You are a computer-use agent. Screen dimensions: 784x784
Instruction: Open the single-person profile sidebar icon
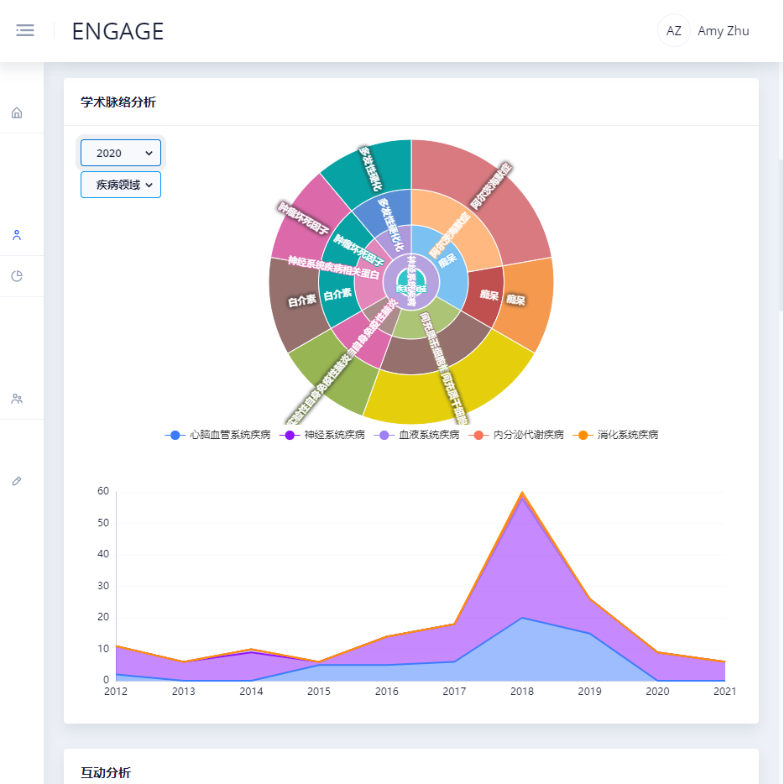(17, 235)
